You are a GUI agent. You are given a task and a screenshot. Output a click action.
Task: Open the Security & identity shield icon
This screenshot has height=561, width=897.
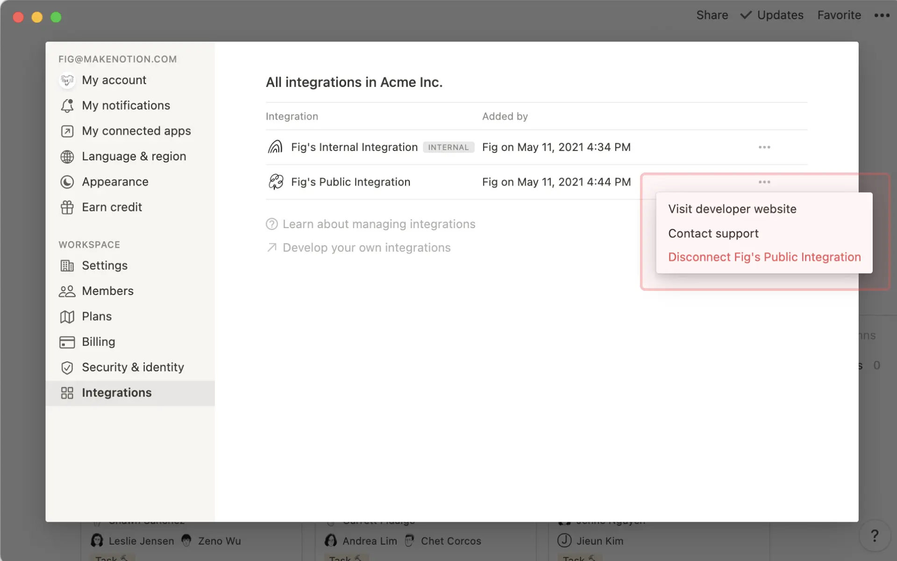[67, 367]
